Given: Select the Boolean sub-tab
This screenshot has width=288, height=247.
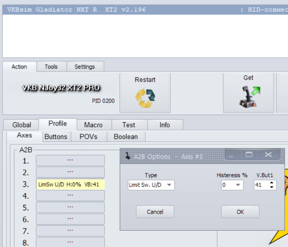Looking at the screenshot, I should click(x=126, y=137).
